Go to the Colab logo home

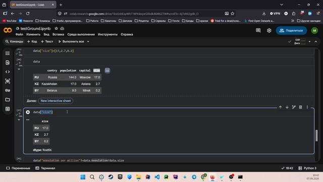(8, 30)
